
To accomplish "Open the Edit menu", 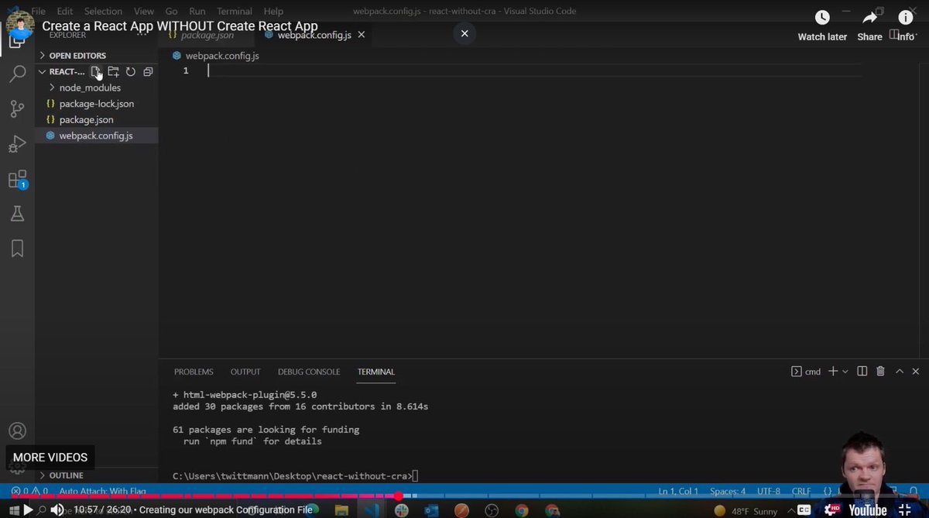I will click(64, 12).
